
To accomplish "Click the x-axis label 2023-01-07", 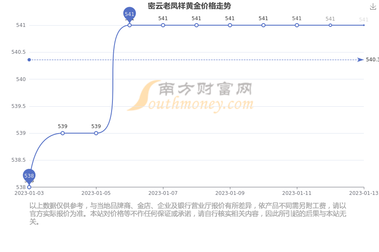I will click(163, 193).
